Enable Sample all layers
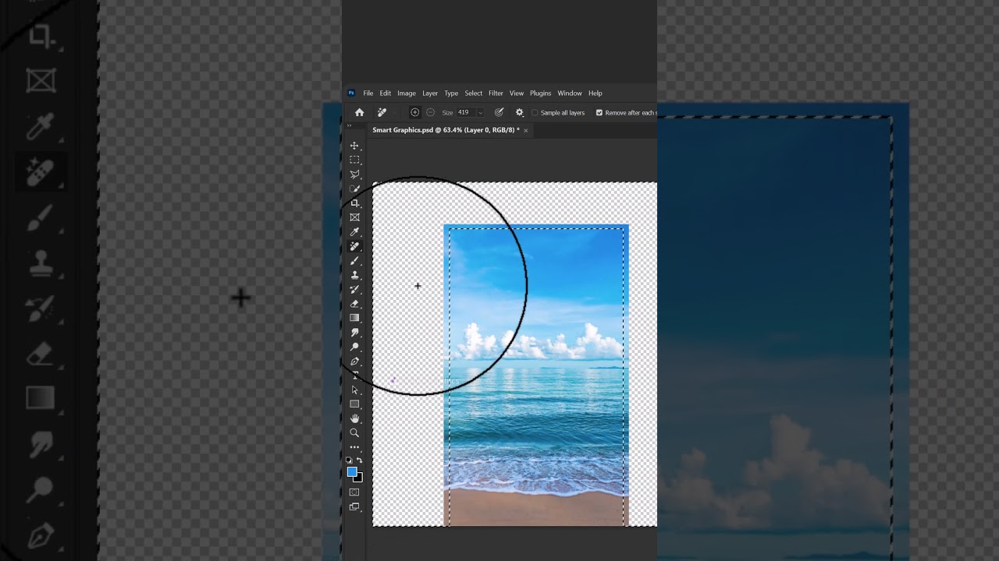This screenshot has width=999, height=561. (x=534, y=112)
